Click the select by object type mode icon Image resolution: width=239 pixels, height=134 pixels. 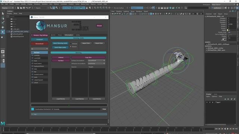(x=54, y=8)
